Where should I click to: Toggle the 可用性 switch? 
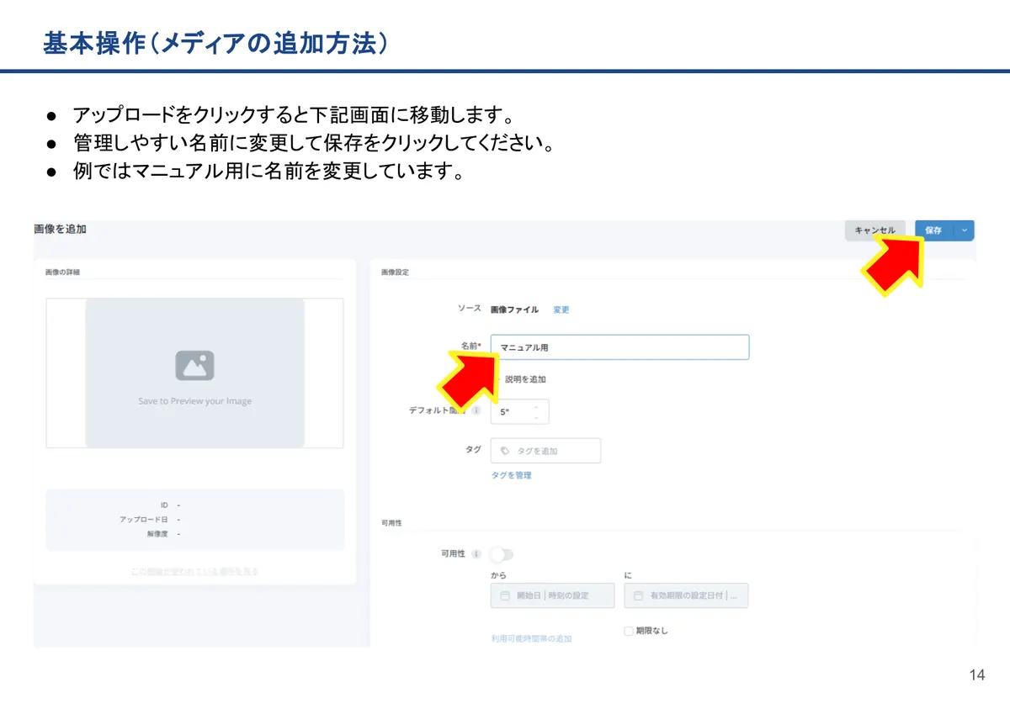[x=502, y=554]
